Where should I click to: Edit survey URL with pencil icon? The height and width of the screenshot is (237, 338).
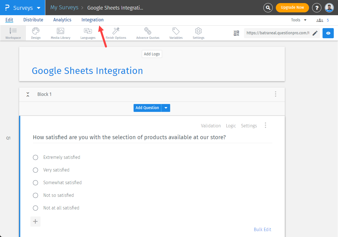click(x=315, y=33)
